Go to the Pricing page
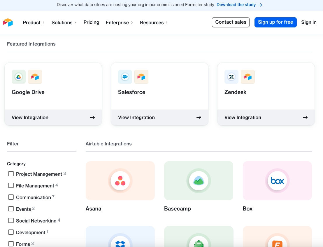The height and width of the screenshot is (247, 323). click(x=91, y=22)
